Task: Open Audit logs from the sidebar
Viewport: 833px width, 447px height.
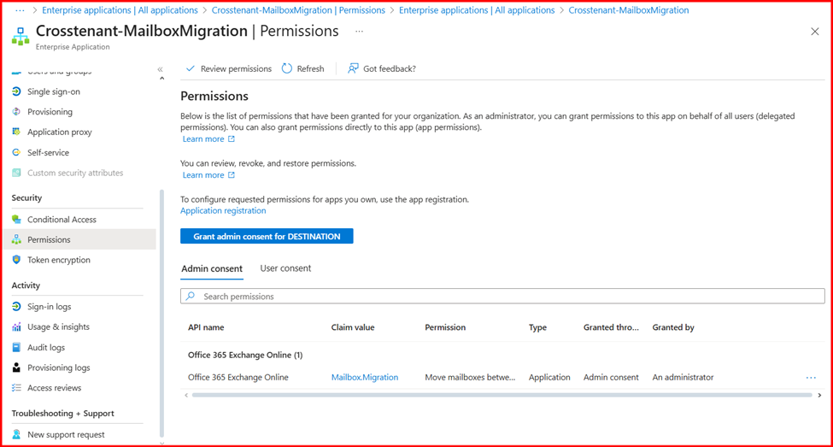Action: 57,348
